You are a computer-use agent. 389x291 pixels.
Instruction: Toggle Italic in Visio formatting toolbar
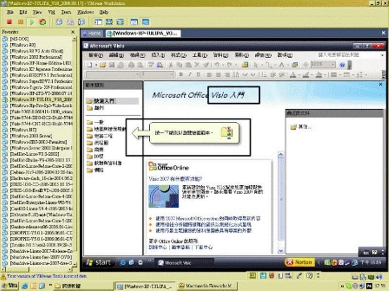(190, 75)
